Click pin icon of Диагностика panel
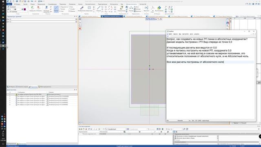 (x=75, y=90)
